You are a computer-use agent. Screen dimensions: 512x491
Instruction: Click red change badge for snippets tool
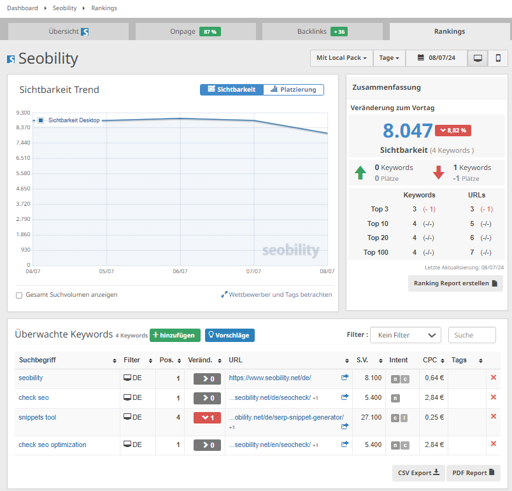(207, 418)
